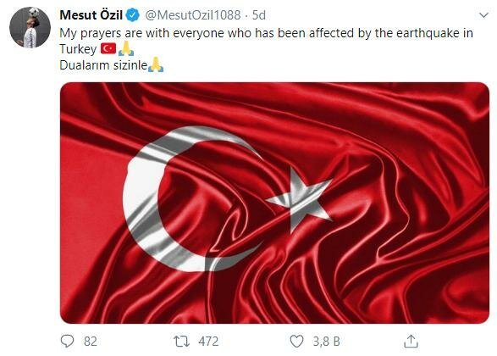Click the 472 retweets count
497x356 pixels.
coord(208,342)
